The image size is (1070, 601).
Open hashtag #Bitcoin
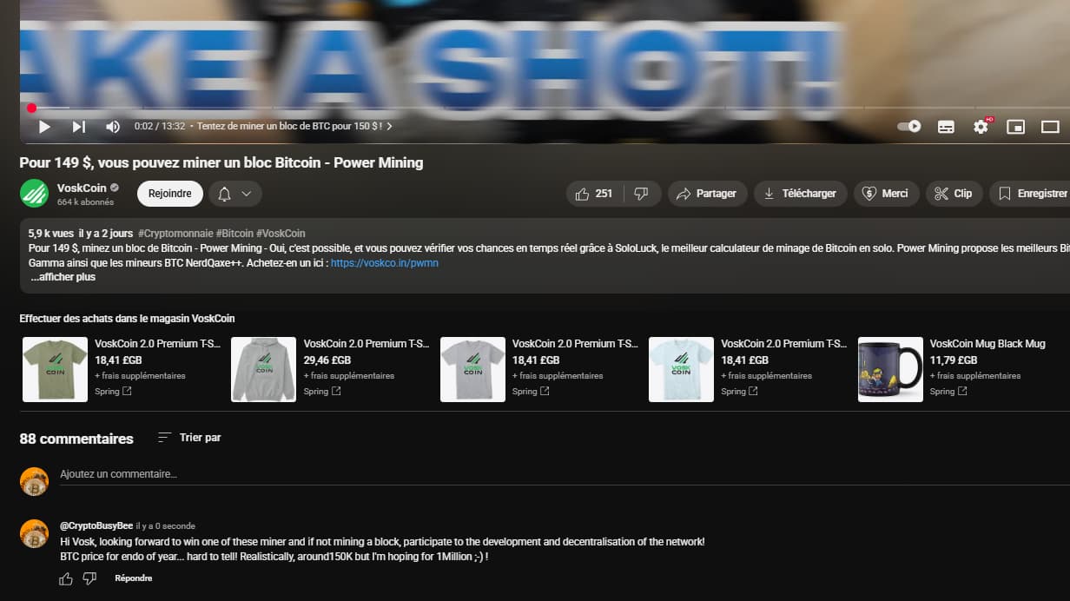pyautogui.click(x=234, y=234)
